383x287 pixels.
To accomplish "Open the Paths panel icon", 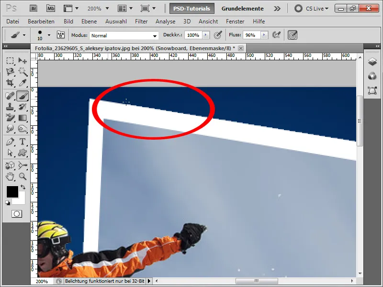I will coord(372,90).
